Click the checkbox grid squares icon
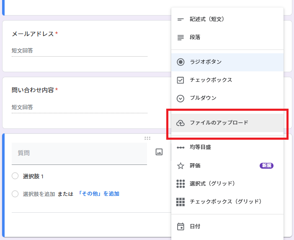Screen dimensions: 294x240 181,202
